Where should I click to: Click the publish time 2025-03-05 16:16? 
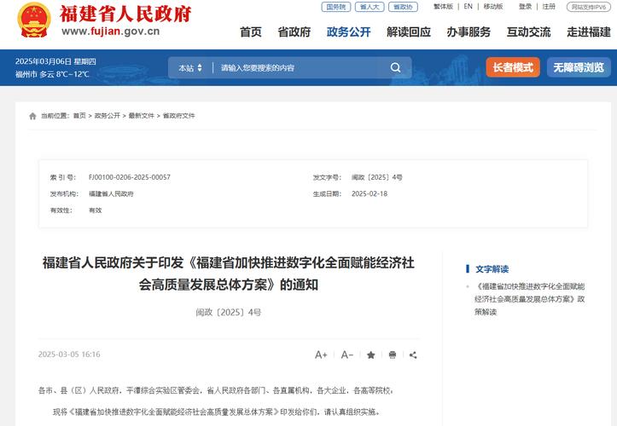click(69, 354)
